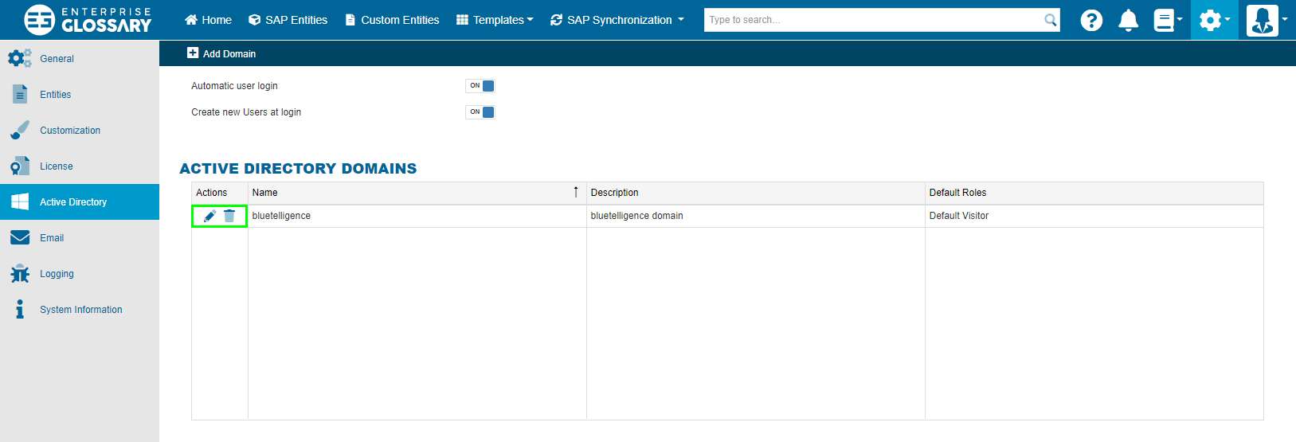Viewport: 1296px width, 442px height.
Task: Open System Information in sidebar
Action: (x=80, y=310)
